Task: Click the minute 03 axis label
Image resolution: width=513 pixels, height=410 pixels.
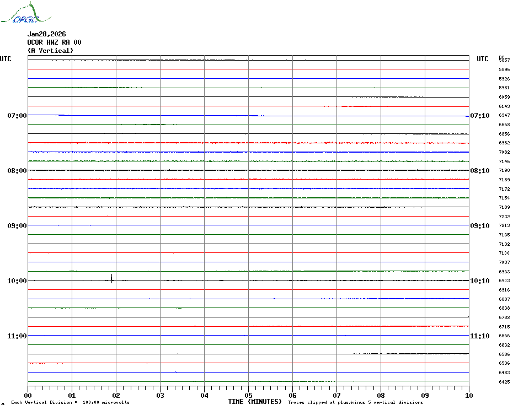Action: [x=161, y=395]
